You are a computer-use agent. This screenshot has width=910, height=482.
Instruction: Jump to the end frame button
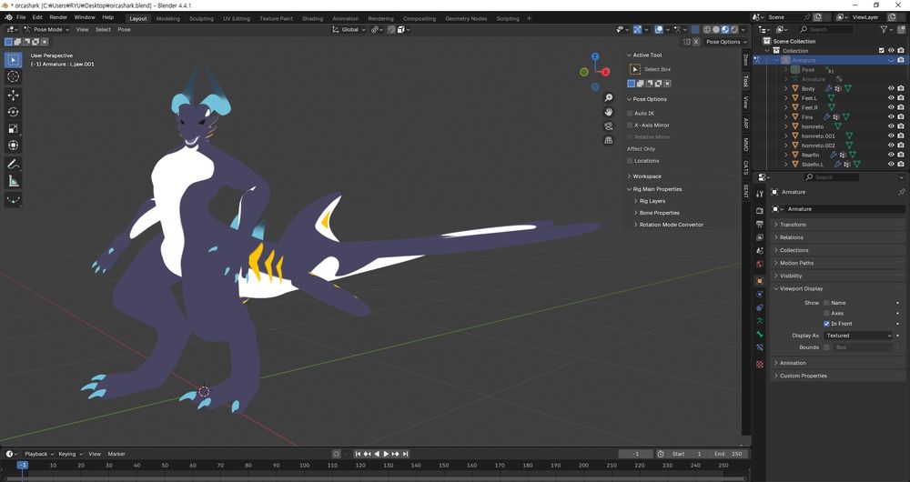pyautogui.click(x=406, y=454)
